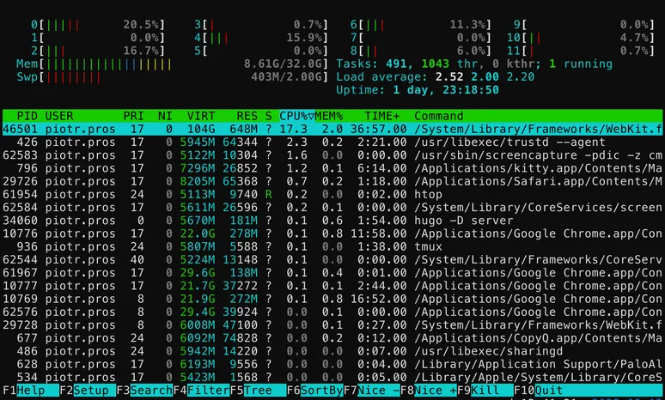
Task: Click the CPU 8 meter showing 6.0%
Action: 421,52
